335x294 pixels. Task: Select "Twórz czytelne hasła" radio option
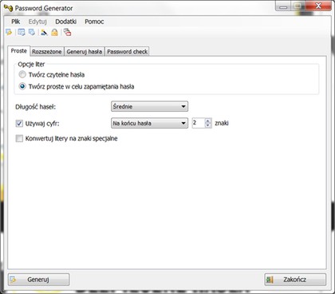click(22, 74)
